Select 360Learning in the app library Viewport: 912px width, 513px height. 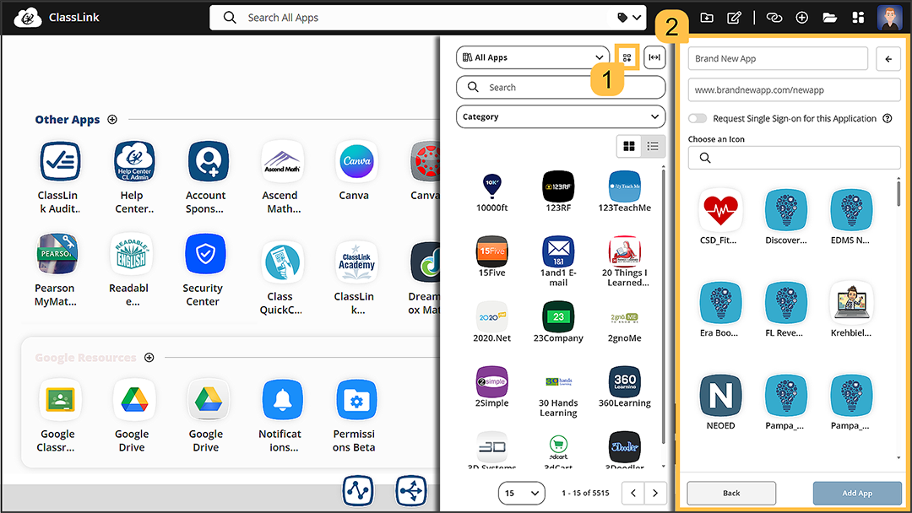pyautogui.click(x=625, y=381)
